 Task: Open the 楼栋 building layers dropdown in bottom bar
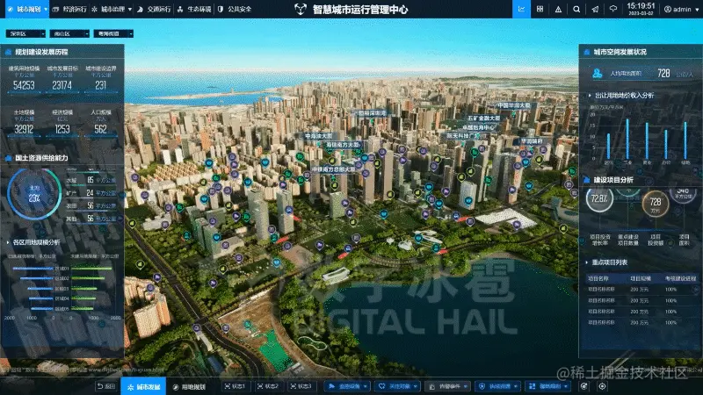548,386
